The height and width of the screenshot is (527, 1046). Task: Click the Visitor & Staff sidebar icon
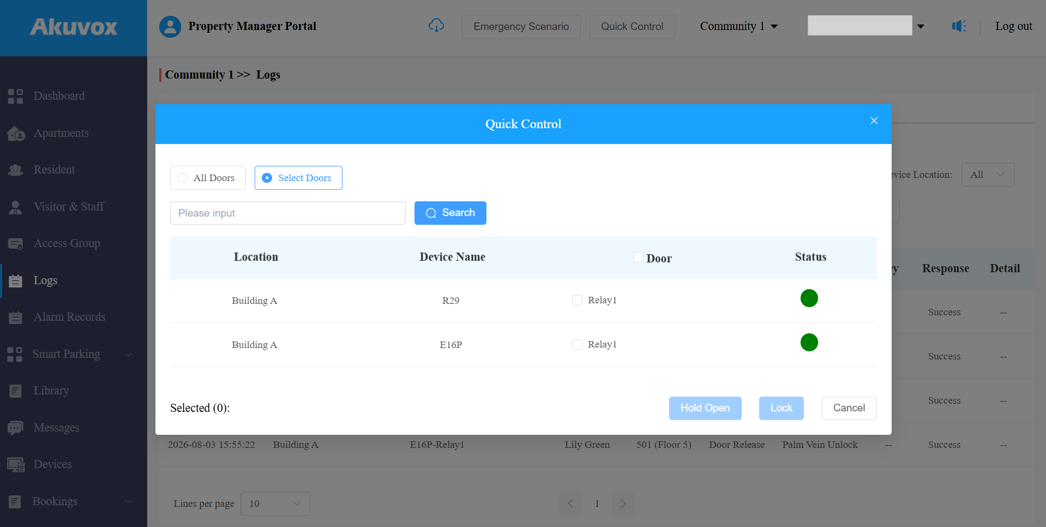15,207
